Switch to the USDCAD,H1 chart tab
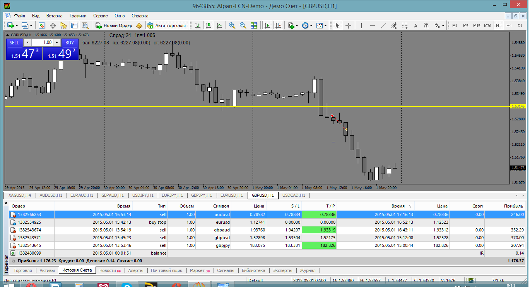This screenshot has height=287, width=530. (294, 195)
